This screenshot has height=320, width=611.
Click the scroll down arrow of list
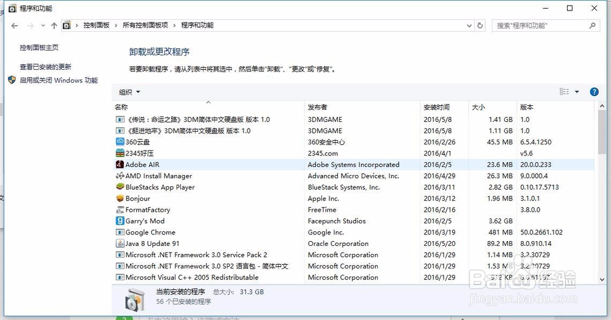[x=602, y=280]
